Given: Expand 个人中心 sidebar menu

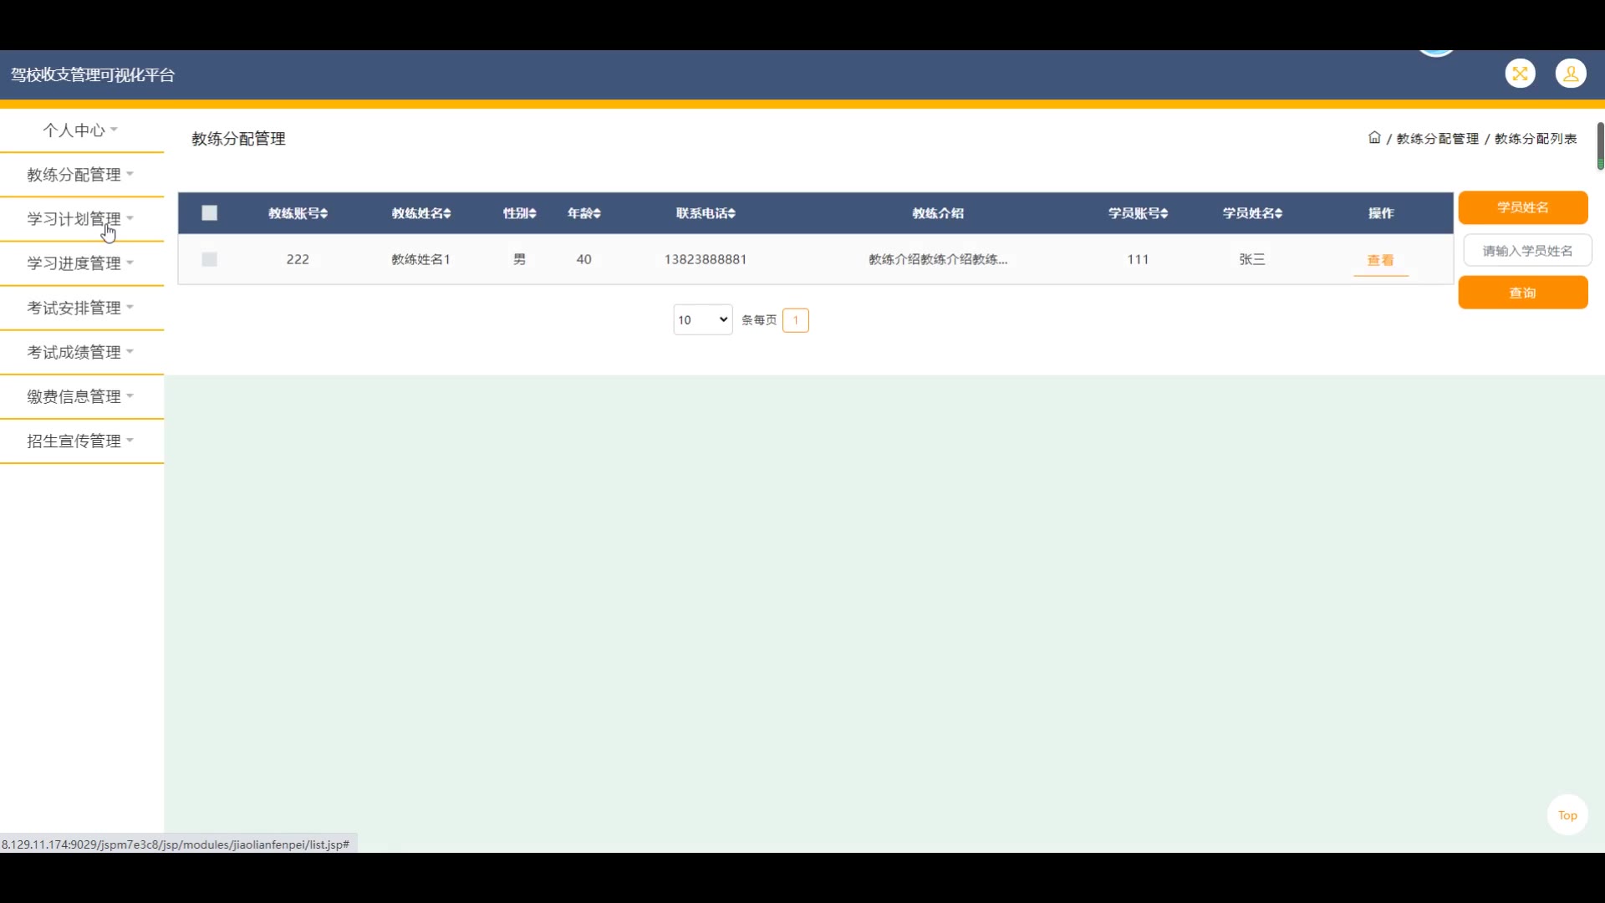Looking at the screenshot, I should tap(80, 130).
